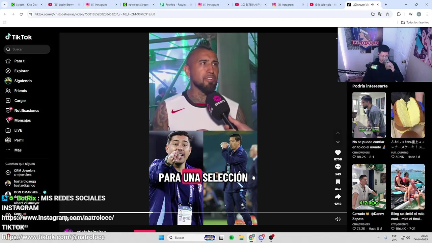Click the TikTok Buscar search field

coord(27,49)
